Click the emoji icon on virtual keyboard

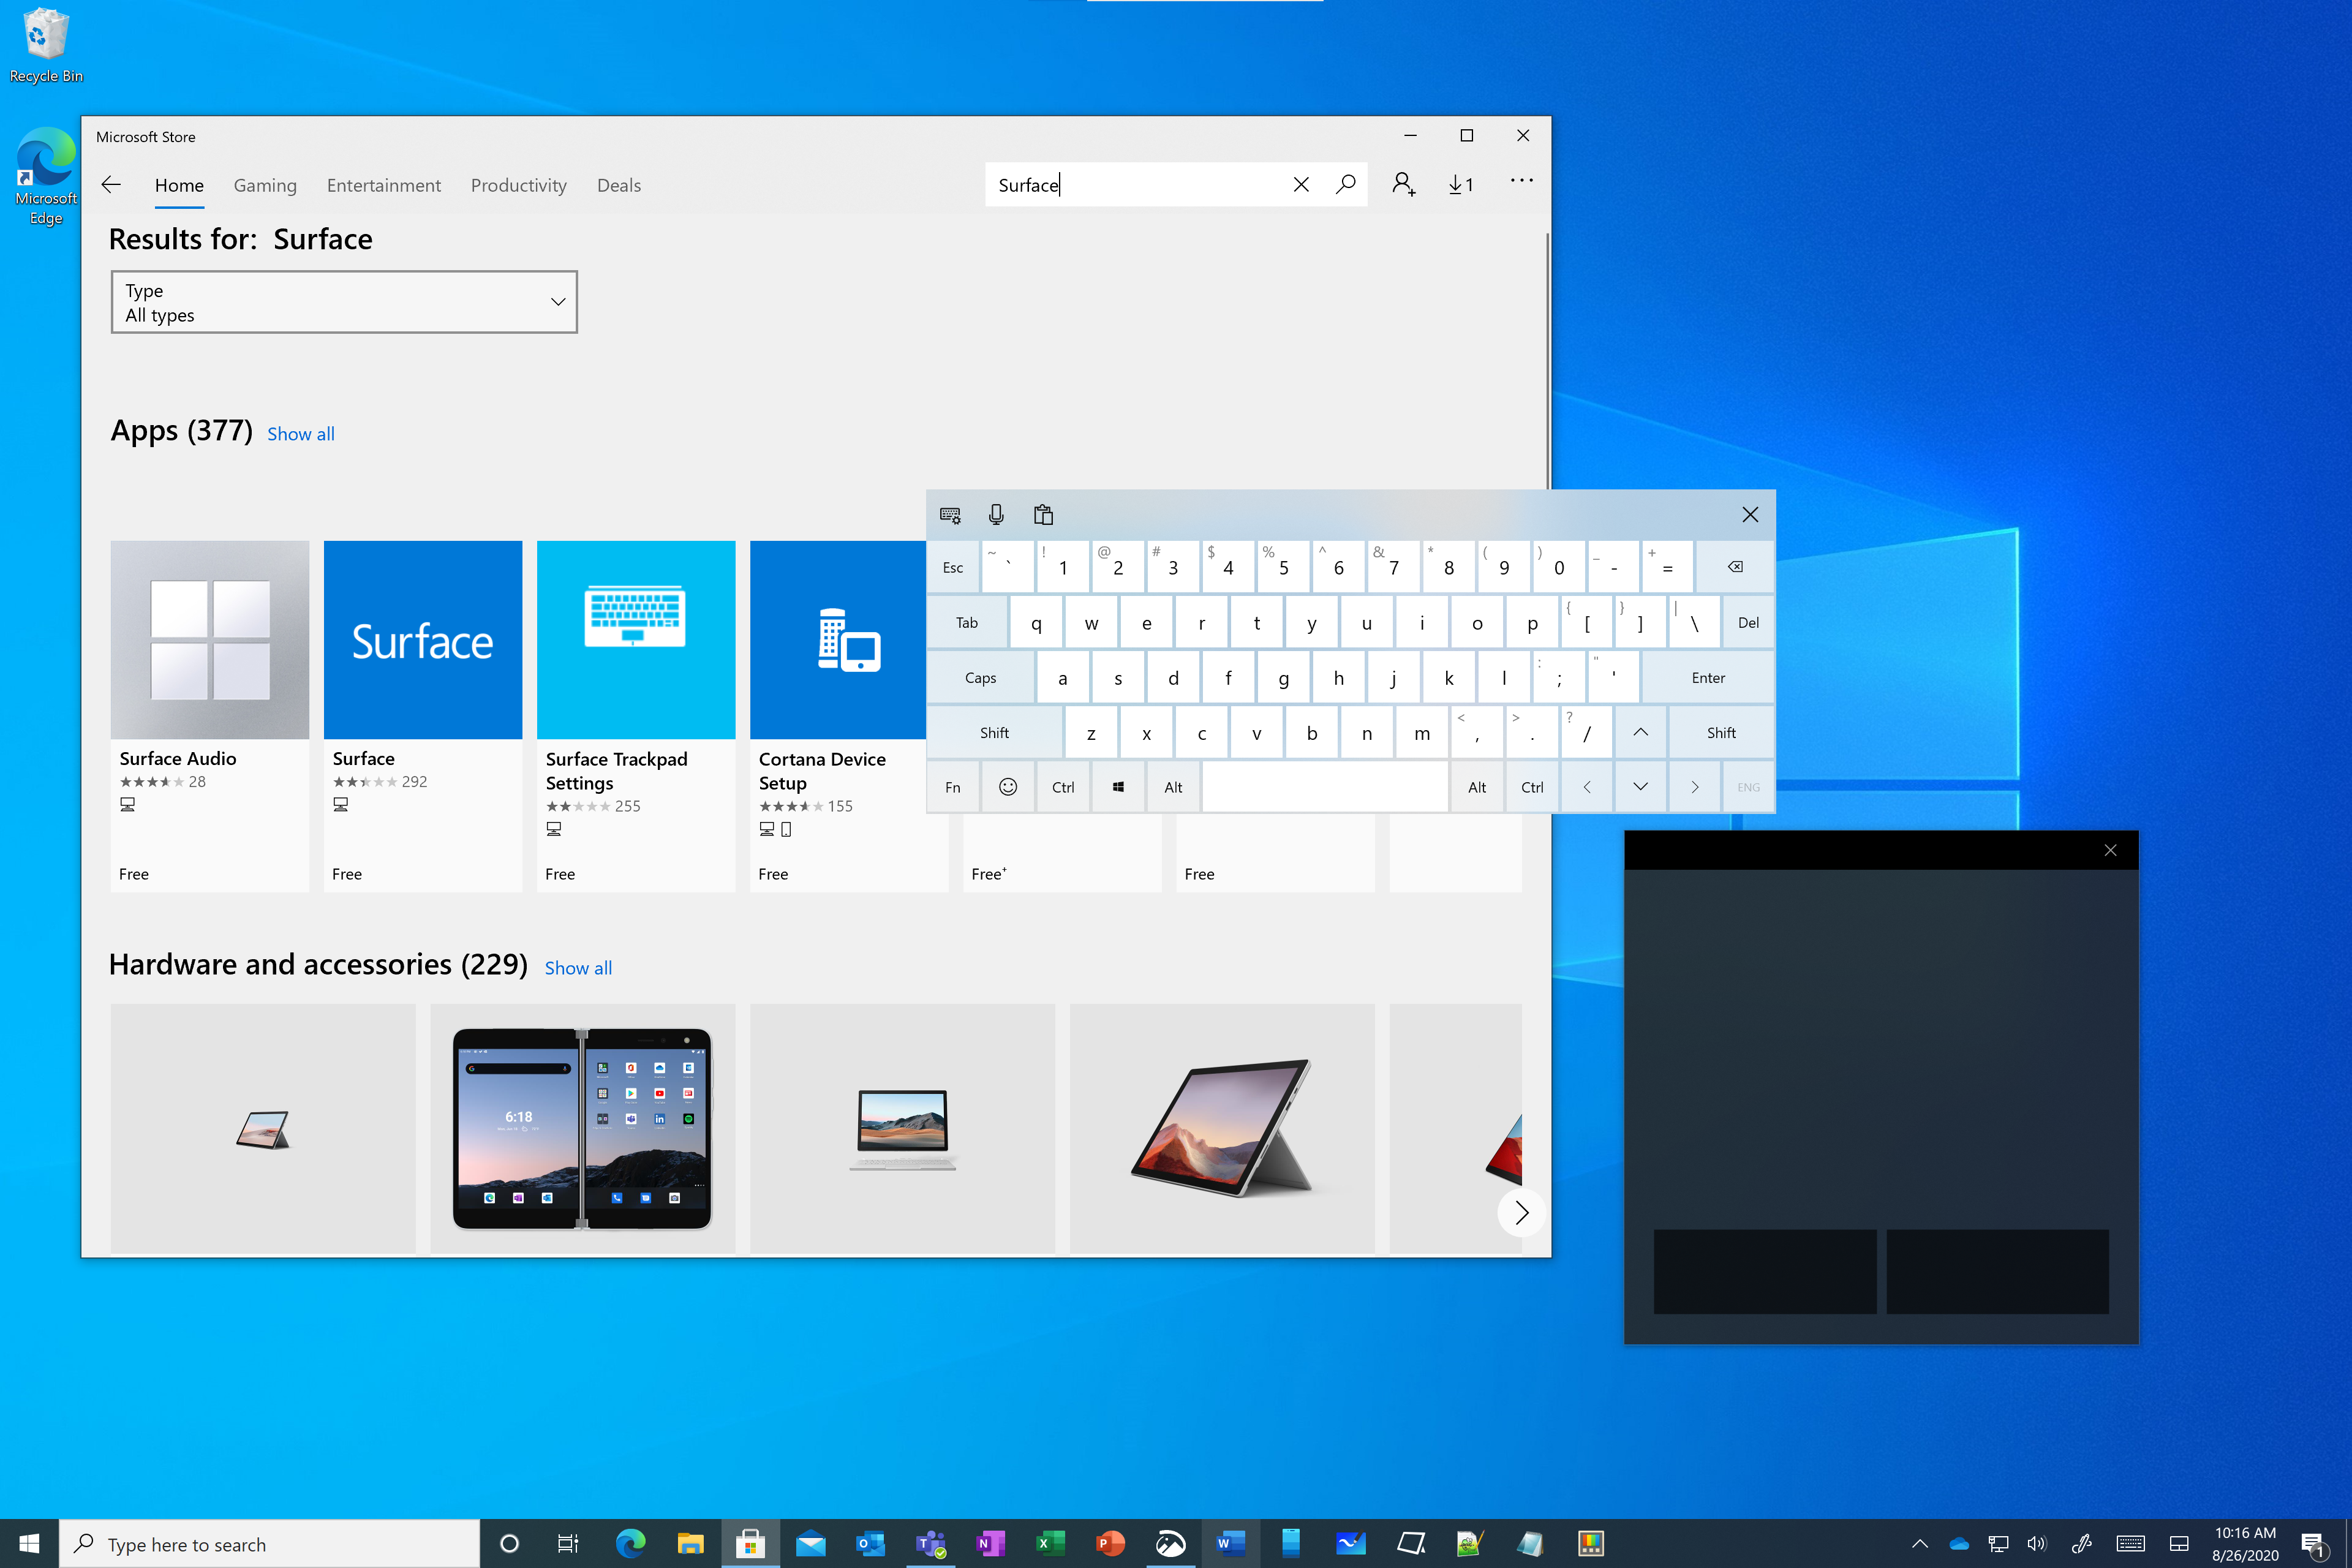(x=1008, y=786)
